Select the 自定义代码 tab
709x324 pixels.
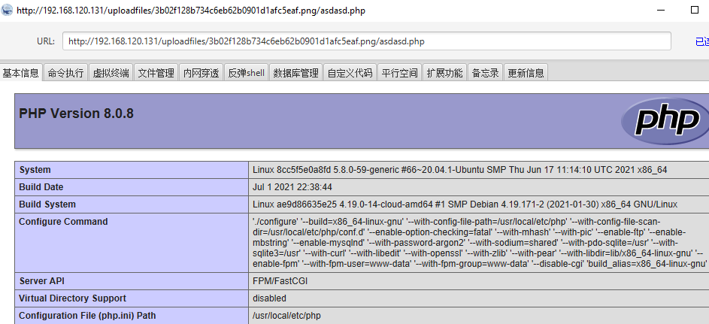pos(350,73)
